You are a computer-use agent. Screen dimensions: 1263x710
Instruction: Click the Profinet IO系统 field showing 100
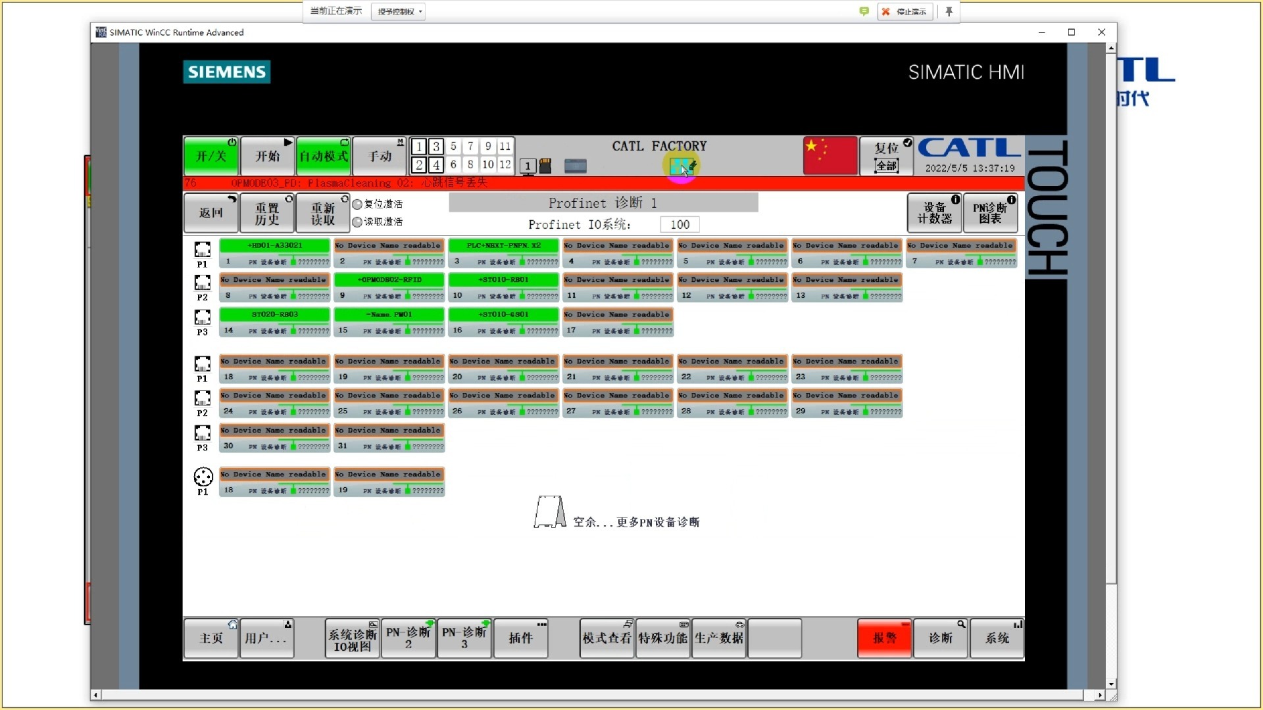(680, 225)
